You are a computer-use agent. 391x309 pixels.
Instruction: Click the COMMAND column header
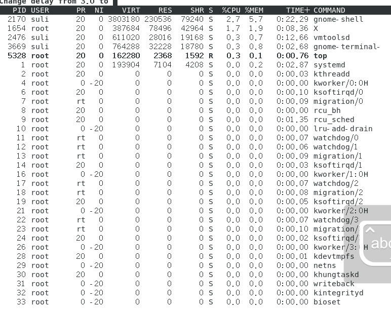point(329,10)
